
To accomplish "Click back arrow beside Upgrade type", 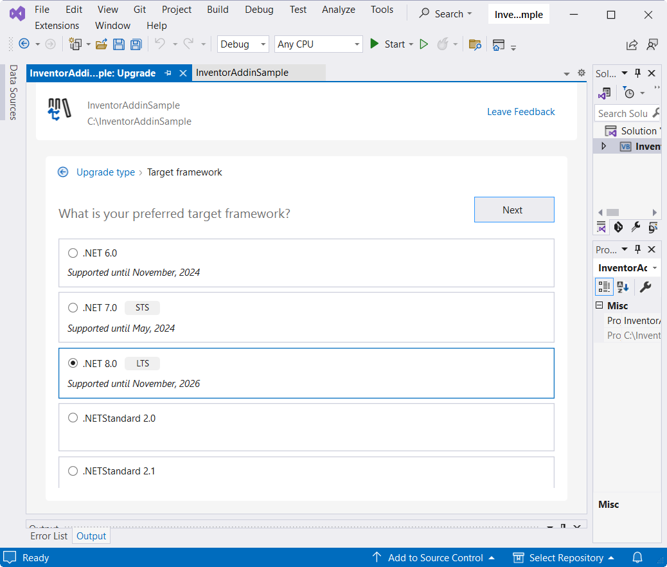I will (63, 172).
